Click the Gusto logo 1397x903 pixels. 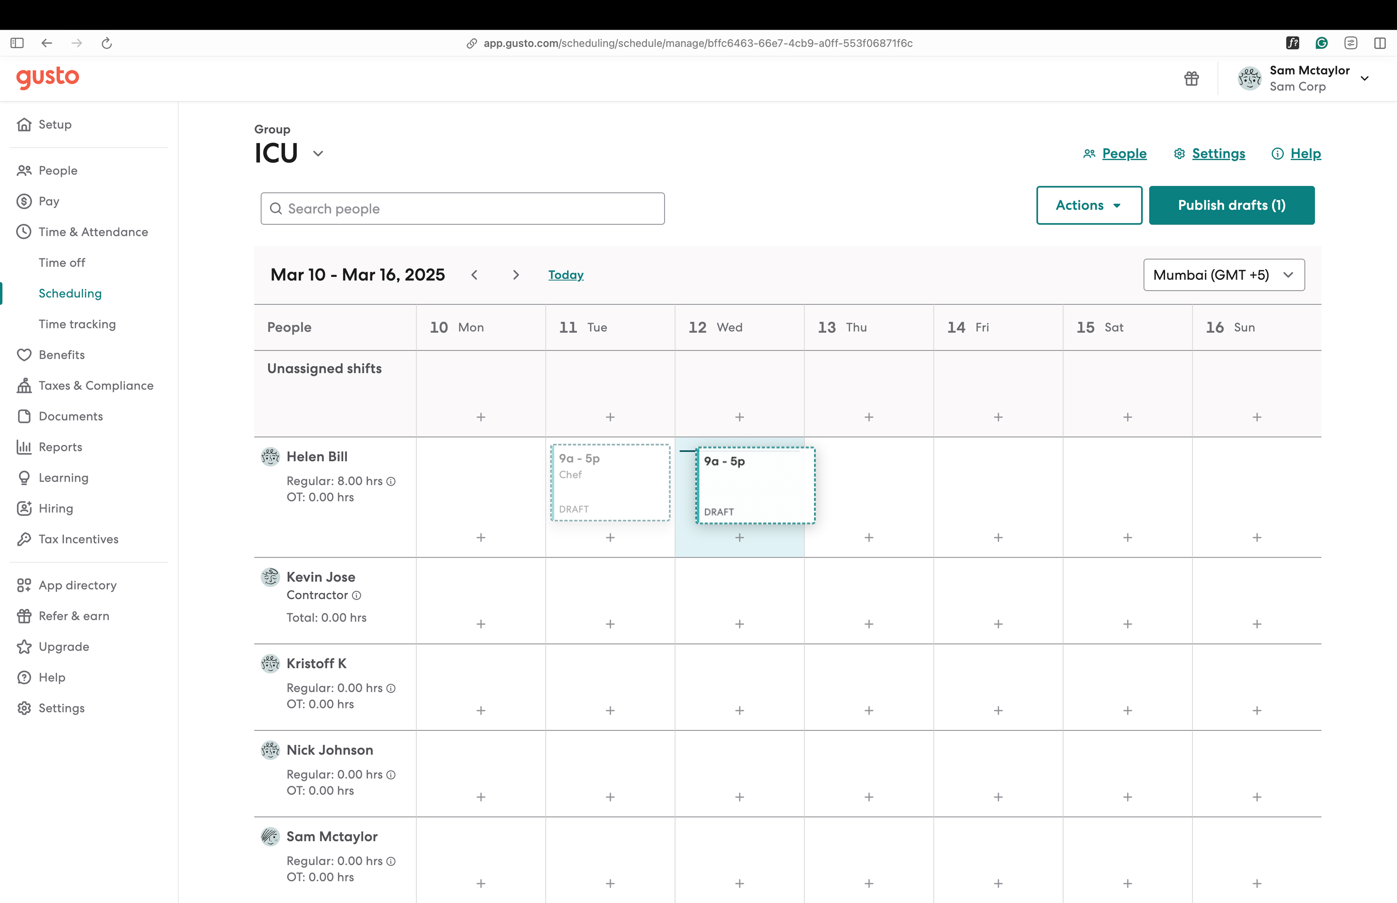click(47, 78)
